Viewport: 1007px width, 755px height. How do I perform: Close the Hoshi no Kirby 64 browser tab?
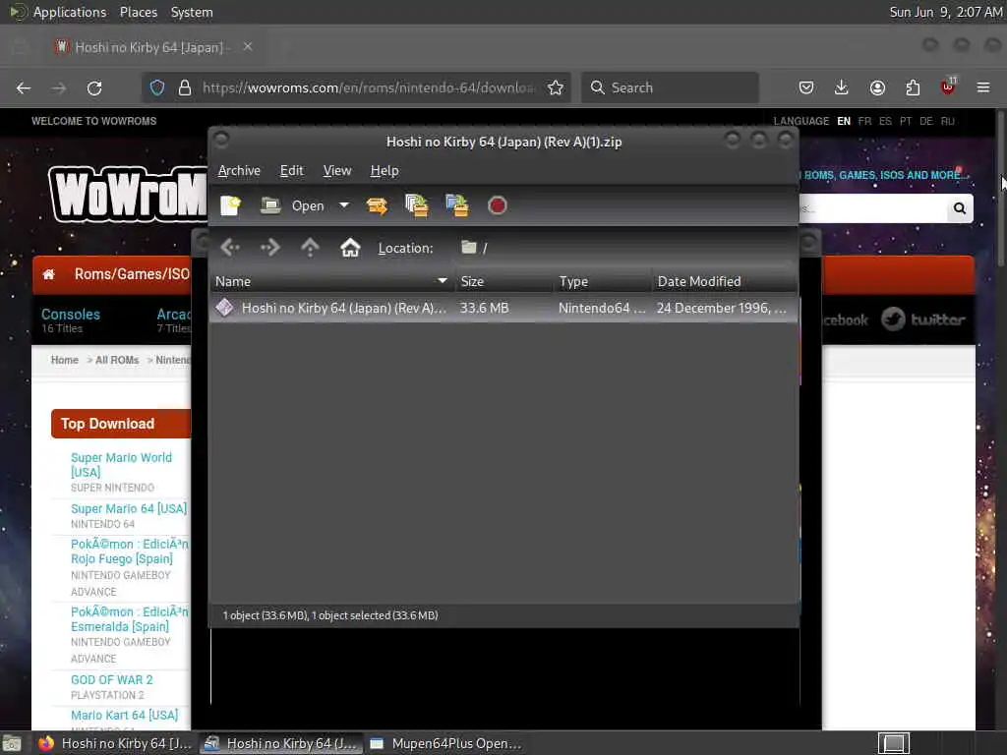coord(248,47)
